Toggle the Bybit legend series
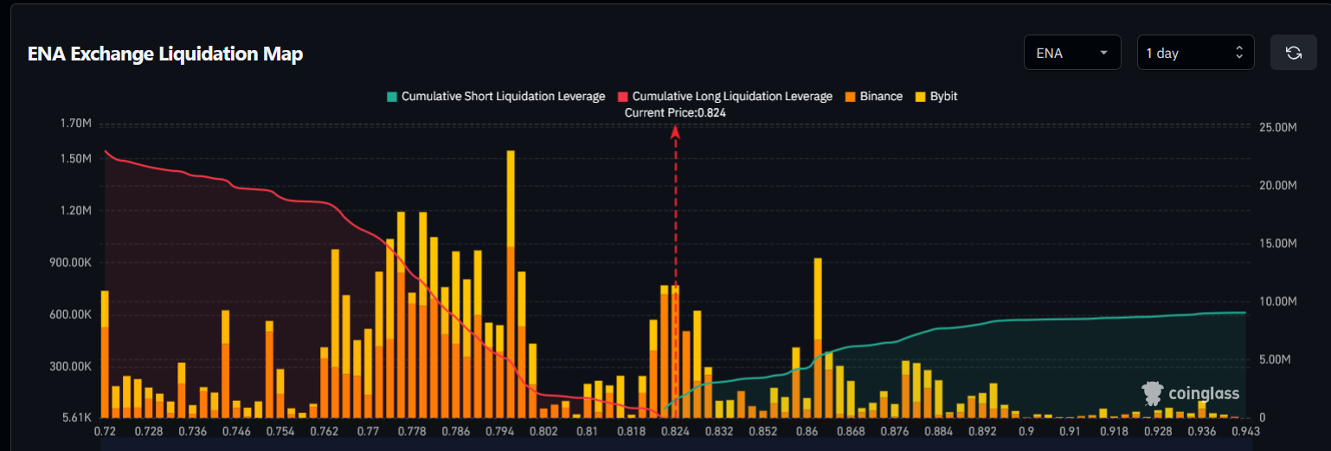Screen dimensions: 1331x451 936,97
